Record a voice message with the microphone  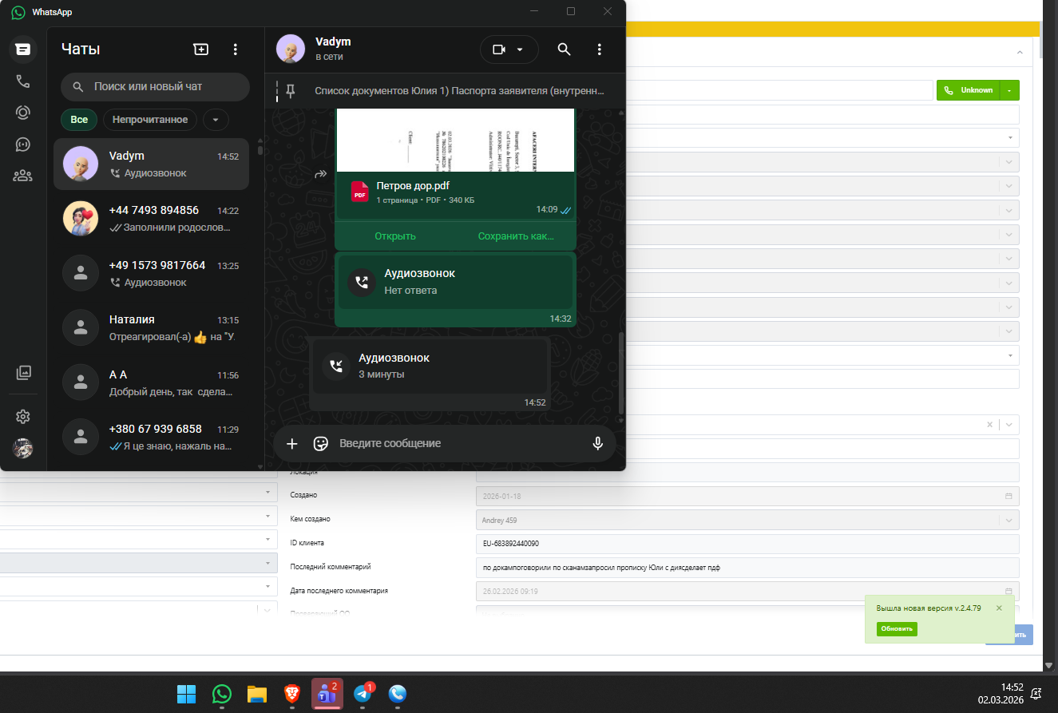597,444
